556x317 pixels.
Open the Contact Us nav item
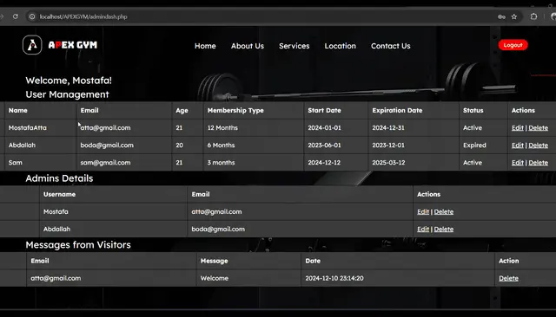point(390,46)
